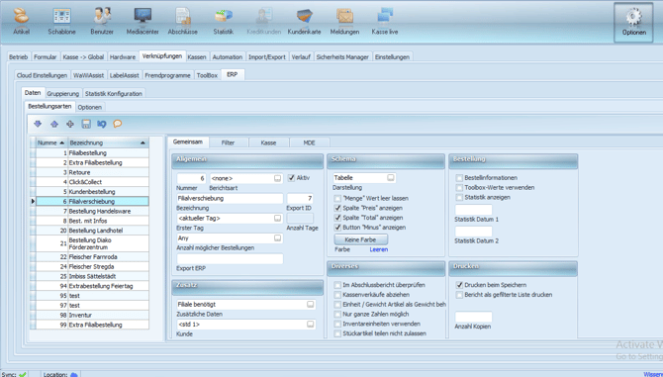The width and height of the screenshot is (663, 377).
Task: Switch to the Kasse sub-tab
Action: [x=268, y=142]
